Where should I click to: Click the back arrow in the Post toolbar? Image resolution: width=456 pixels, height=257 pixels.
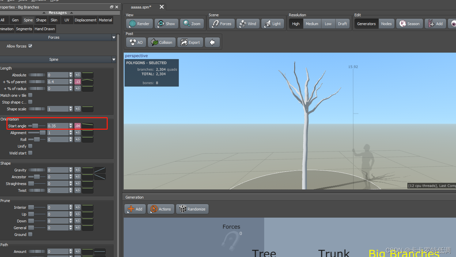pos(212,42)
